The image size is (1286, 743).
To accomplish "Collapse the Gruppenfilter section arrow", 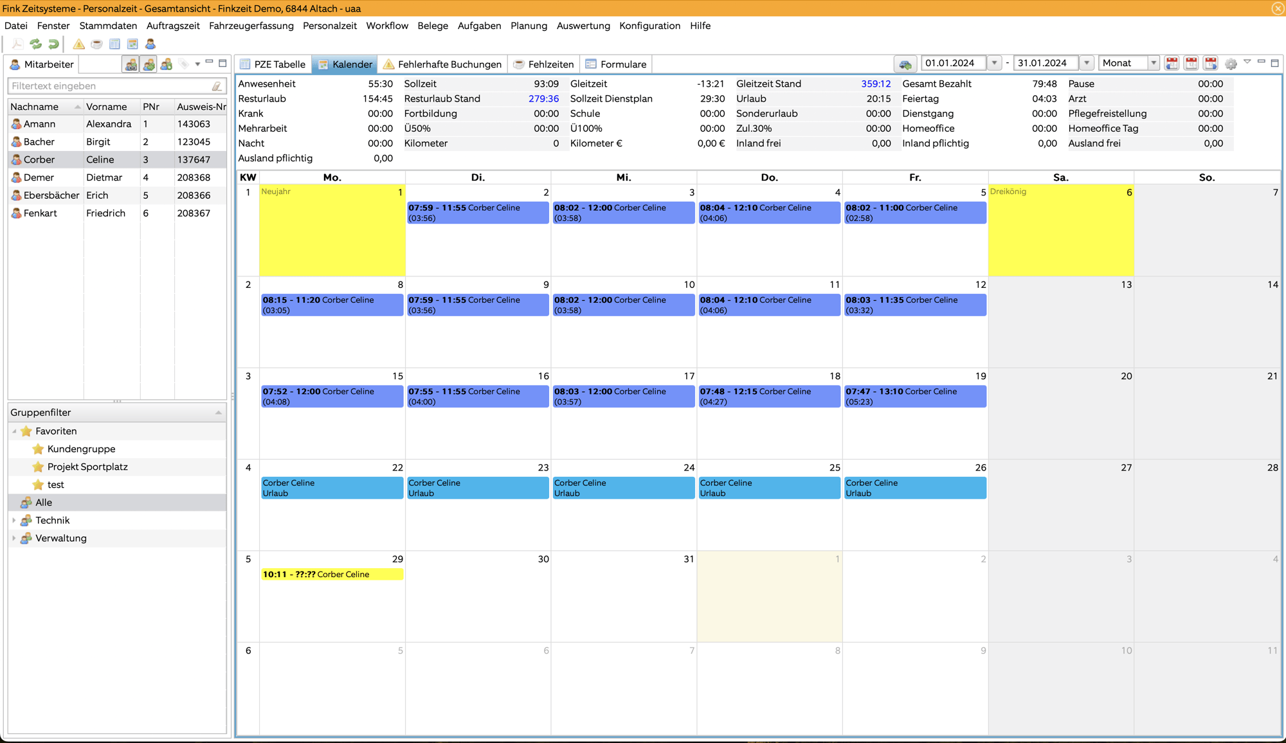I will click(219, 413).
